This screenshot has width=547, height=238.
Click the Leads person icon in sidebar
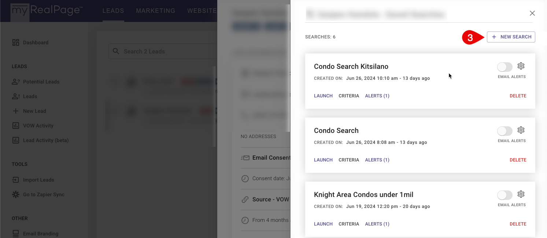coord(16,96)
